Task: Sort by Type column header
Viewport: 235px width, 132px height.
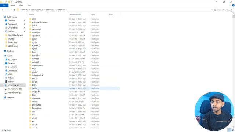Action: tap(93, 15)
